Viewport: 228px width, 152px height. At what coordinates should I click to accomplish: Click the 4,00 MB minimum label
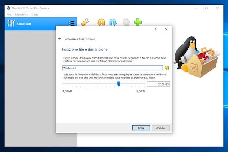point(67,92)
